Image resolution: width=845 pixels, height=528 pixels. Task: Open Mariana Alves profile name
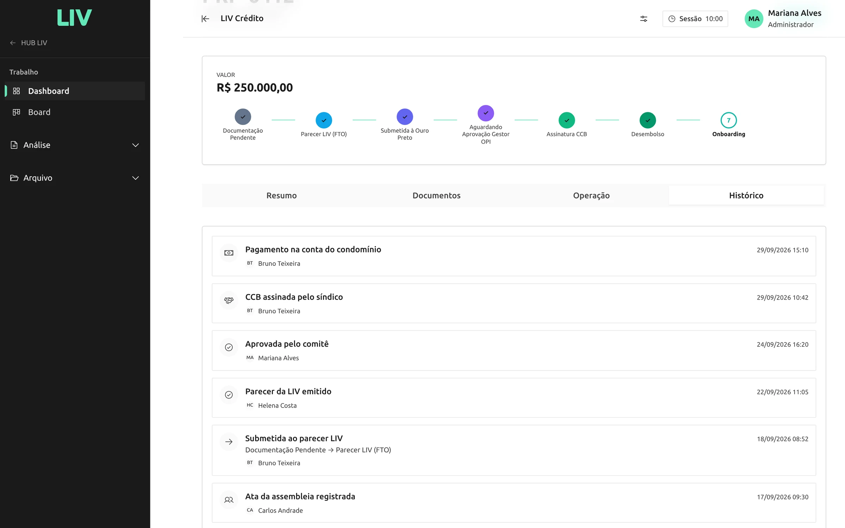(795, 13)
